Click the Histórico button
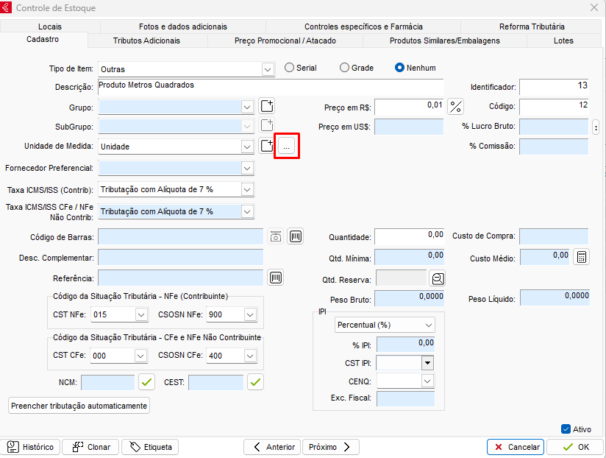The image size is (606, 458). [x=31, y=447]
